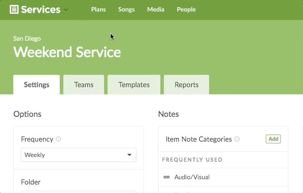The image size is (303, 193).
Task: Switch to the Teams tab
Action: tap(84, 85)
